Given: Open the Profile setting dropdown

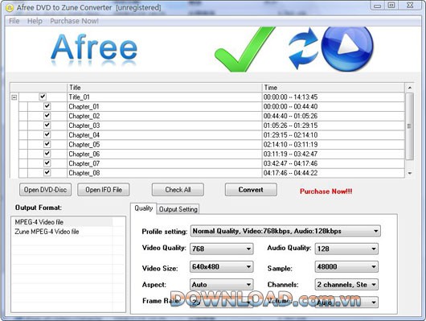Looking at the screenshot, I should pyautogui.click(x=285, y=231).
